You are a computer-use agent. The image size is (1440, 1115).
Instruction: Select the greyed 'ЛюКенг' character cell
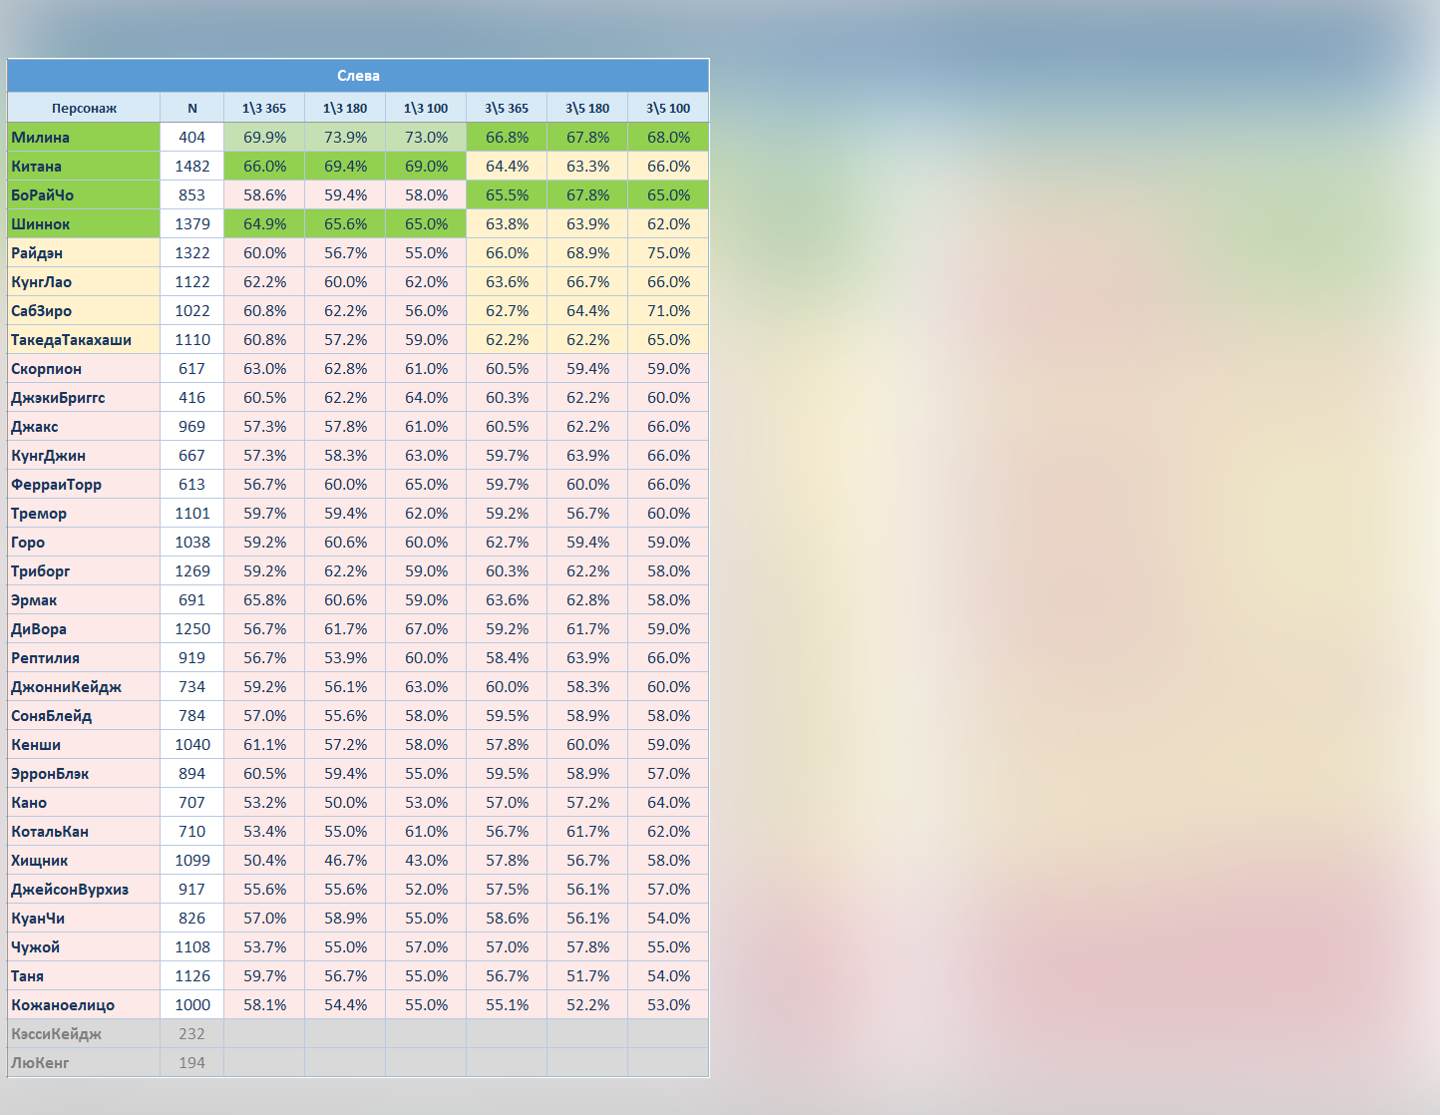(84, 1063)
